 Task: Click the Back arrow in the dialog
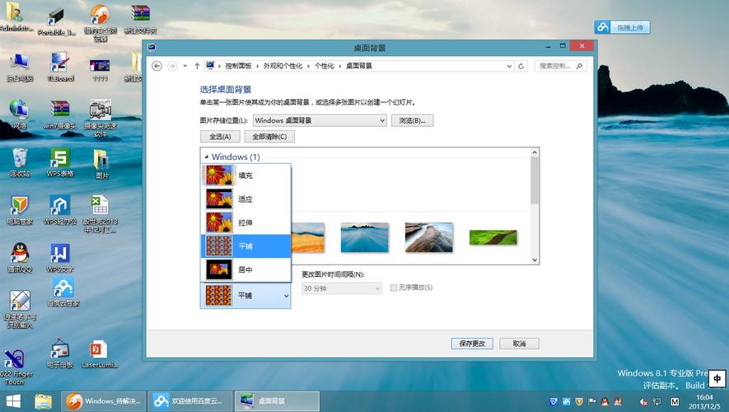click(157, 66)
